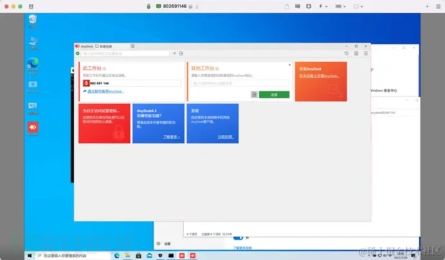Click the session monitor icon beside 新建连接 tab

(133, 46)
